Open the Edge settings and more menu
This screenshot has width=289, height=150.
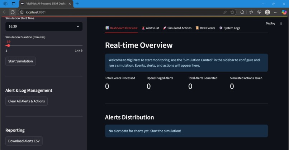(x=275, y=12)
